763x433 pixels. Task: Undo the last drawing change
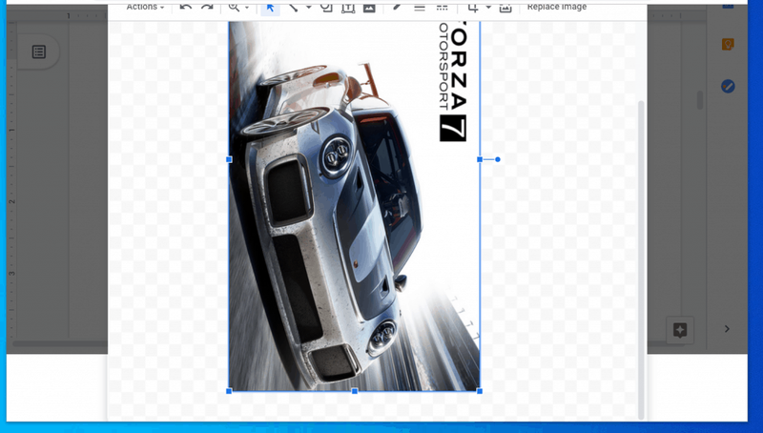(185, 7)
